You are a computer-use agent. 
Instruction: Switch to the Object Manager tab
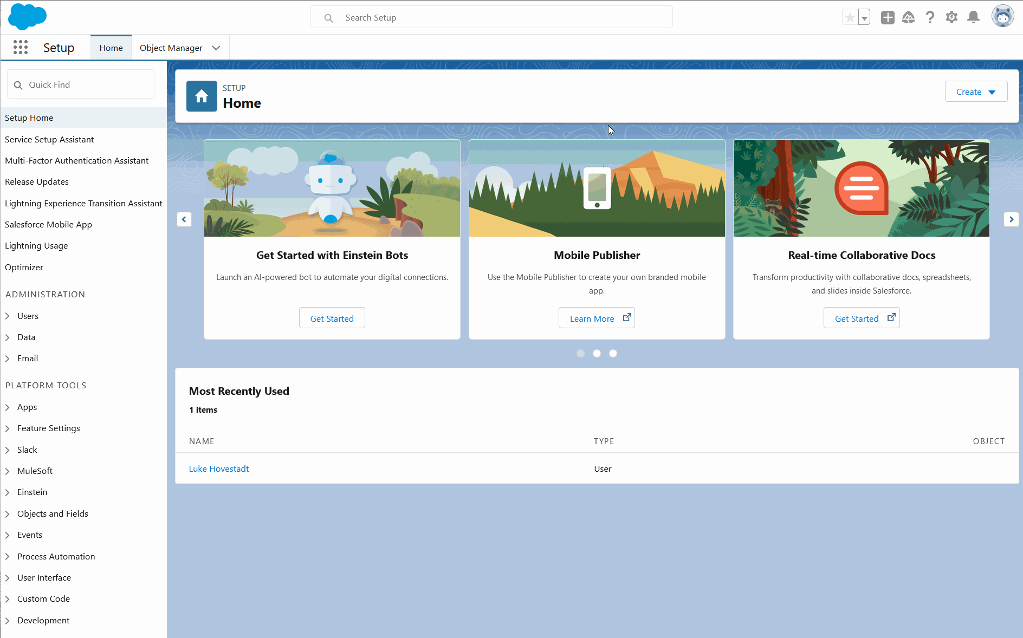171,48
